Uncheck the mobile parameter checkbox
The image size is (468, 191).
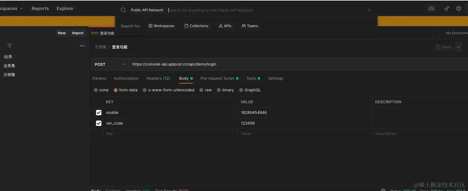[99, 113]
